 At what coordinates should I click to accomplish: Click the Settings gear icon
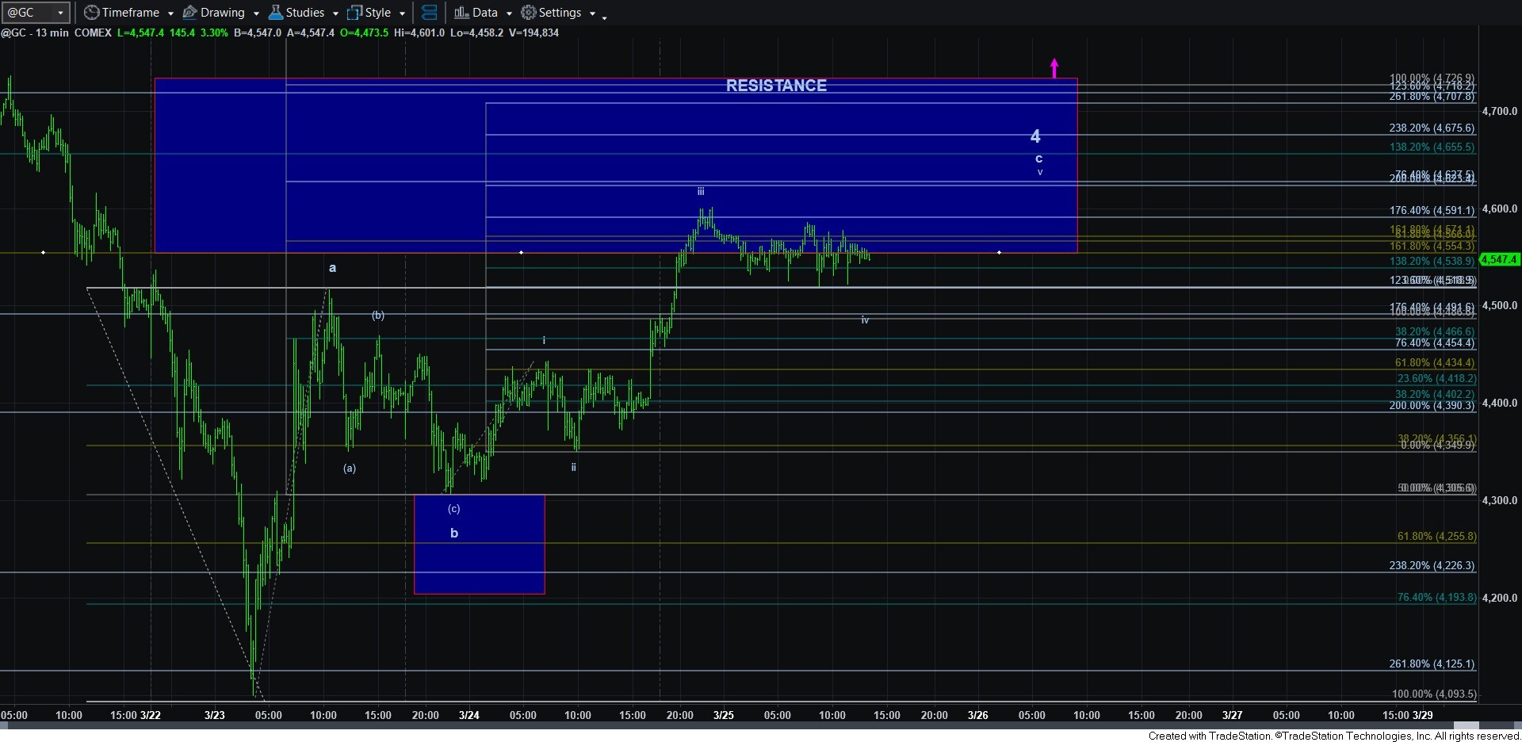[x=529, y=13]
